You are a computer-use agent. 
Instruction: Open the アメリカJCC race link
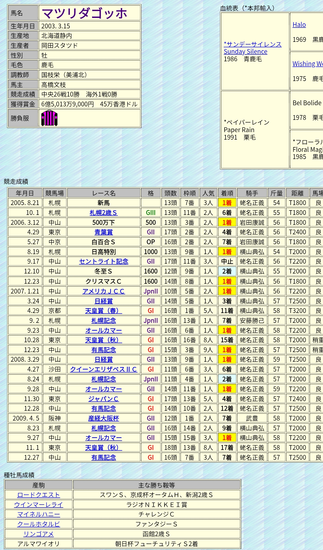click(103, 291)
